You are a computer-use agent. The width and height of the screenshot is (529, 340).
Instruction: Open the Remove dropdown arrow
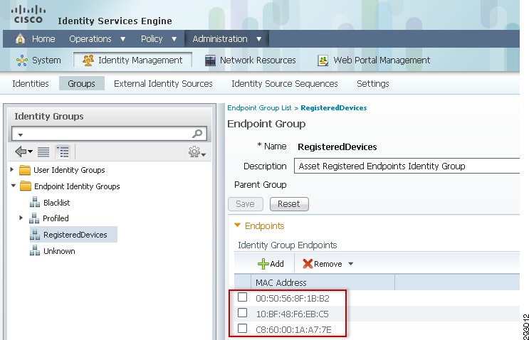point(350,264)
